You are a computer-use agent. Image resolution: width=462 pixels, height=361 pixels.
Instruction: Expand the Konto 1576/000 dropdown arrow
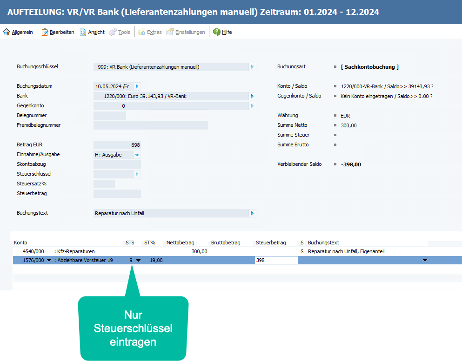coord(49,260)
